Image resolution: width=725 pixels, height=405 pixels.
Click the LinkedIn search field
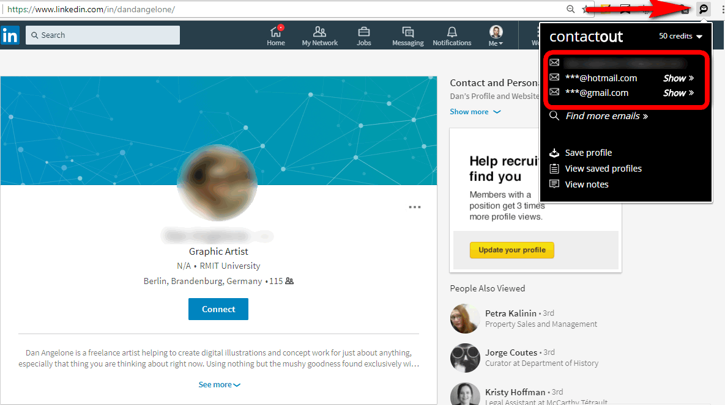pyautogui.click(x=103, y=35)
